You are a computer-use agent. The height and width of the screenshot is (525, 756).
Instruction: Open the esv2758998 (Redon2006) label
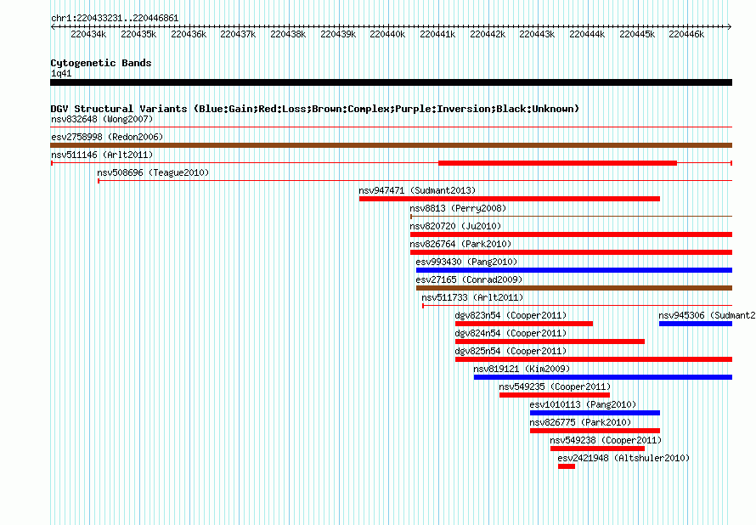(107, 137)
